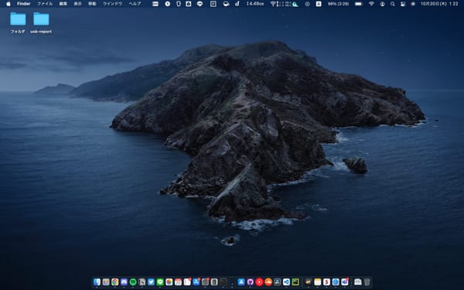Open Launchpad in the Dock
Screen dimensions: 464x290
pos(106,282)
